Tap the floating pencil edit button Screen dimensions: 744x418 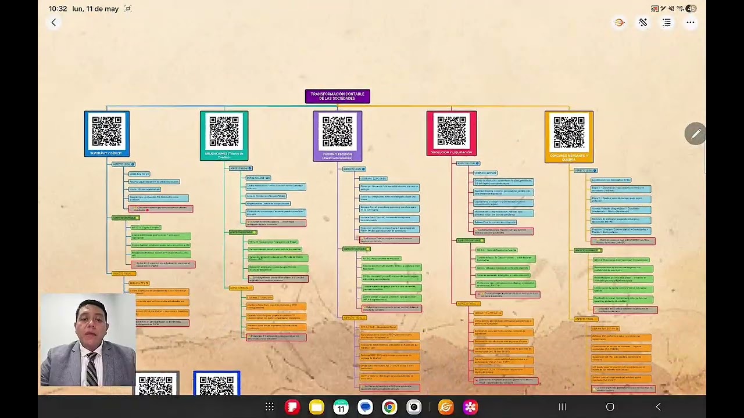tap(695, 134)
